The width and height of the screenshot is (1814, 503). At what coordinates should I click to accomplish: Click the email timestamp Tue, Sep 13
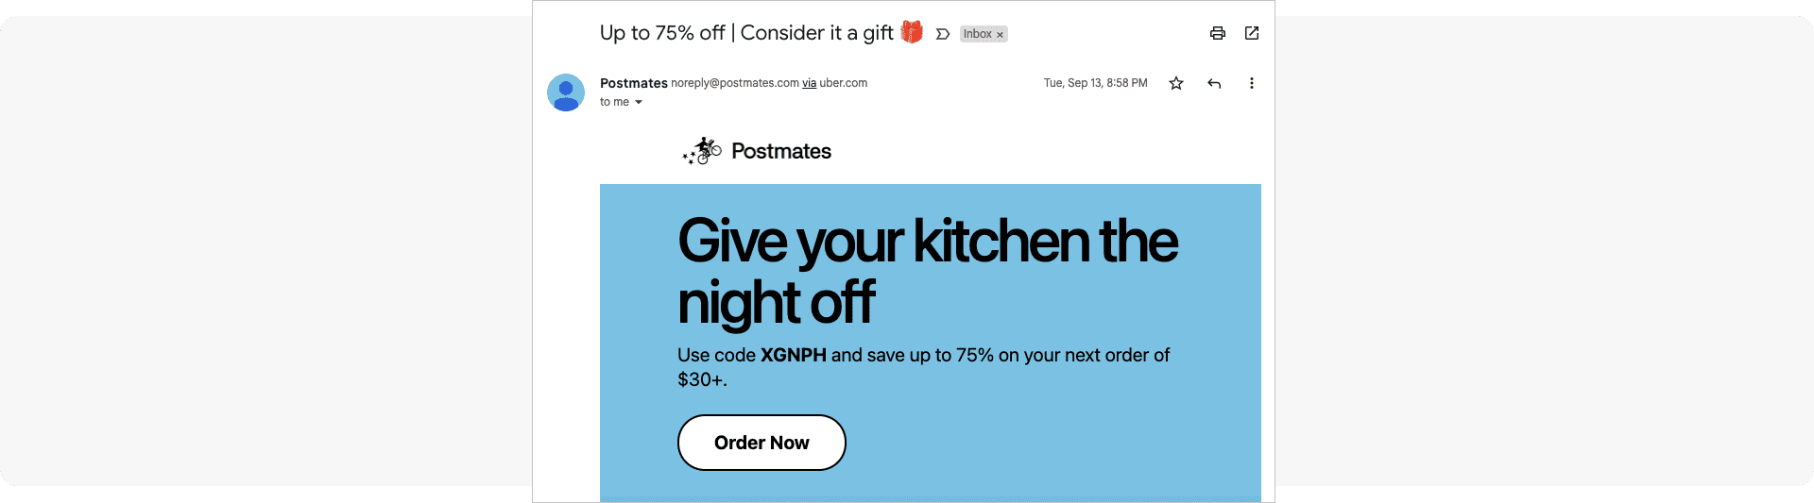pyautogui.click(x=1095, y=83)
